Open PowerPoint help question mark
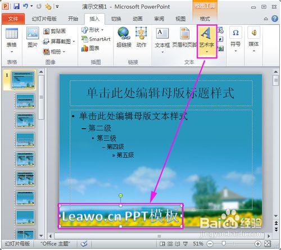This screenshot has height=250, width=281. tap(275, 19)
